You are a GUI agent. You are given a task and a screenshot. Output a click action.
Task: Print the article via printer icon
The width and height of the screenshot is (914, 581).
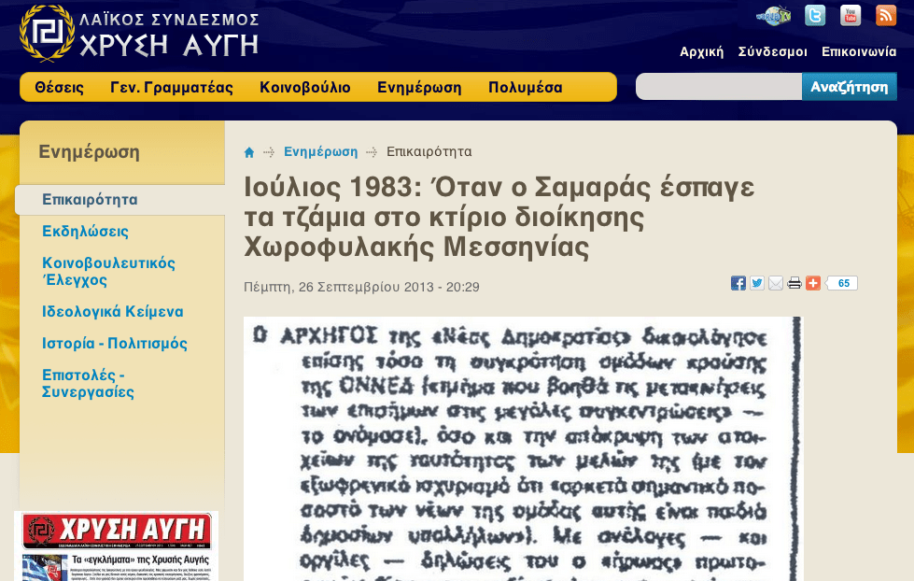coord(794,283)
